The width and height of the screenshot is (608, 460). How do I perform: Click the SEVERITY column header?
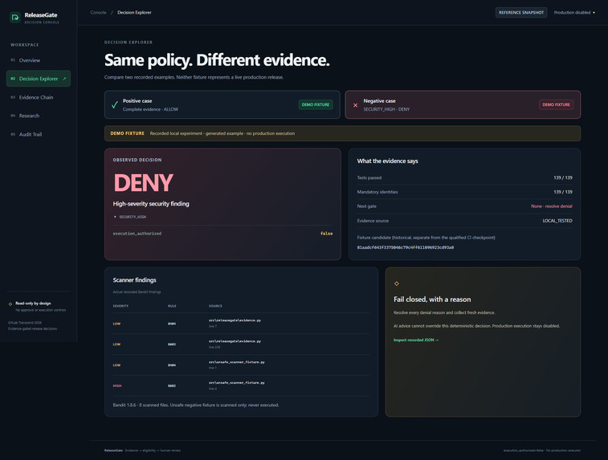120,306
